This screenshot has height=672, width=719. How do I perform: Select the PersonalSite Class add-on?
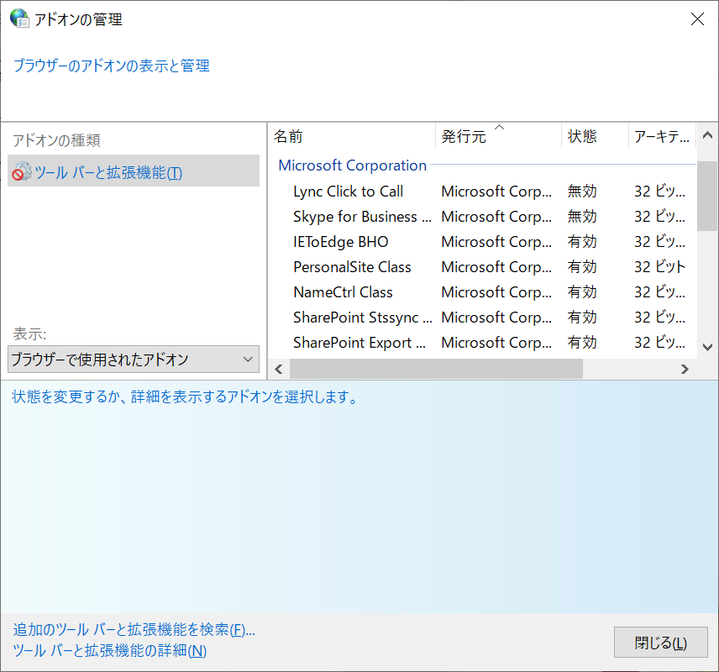tap(352, 267)
